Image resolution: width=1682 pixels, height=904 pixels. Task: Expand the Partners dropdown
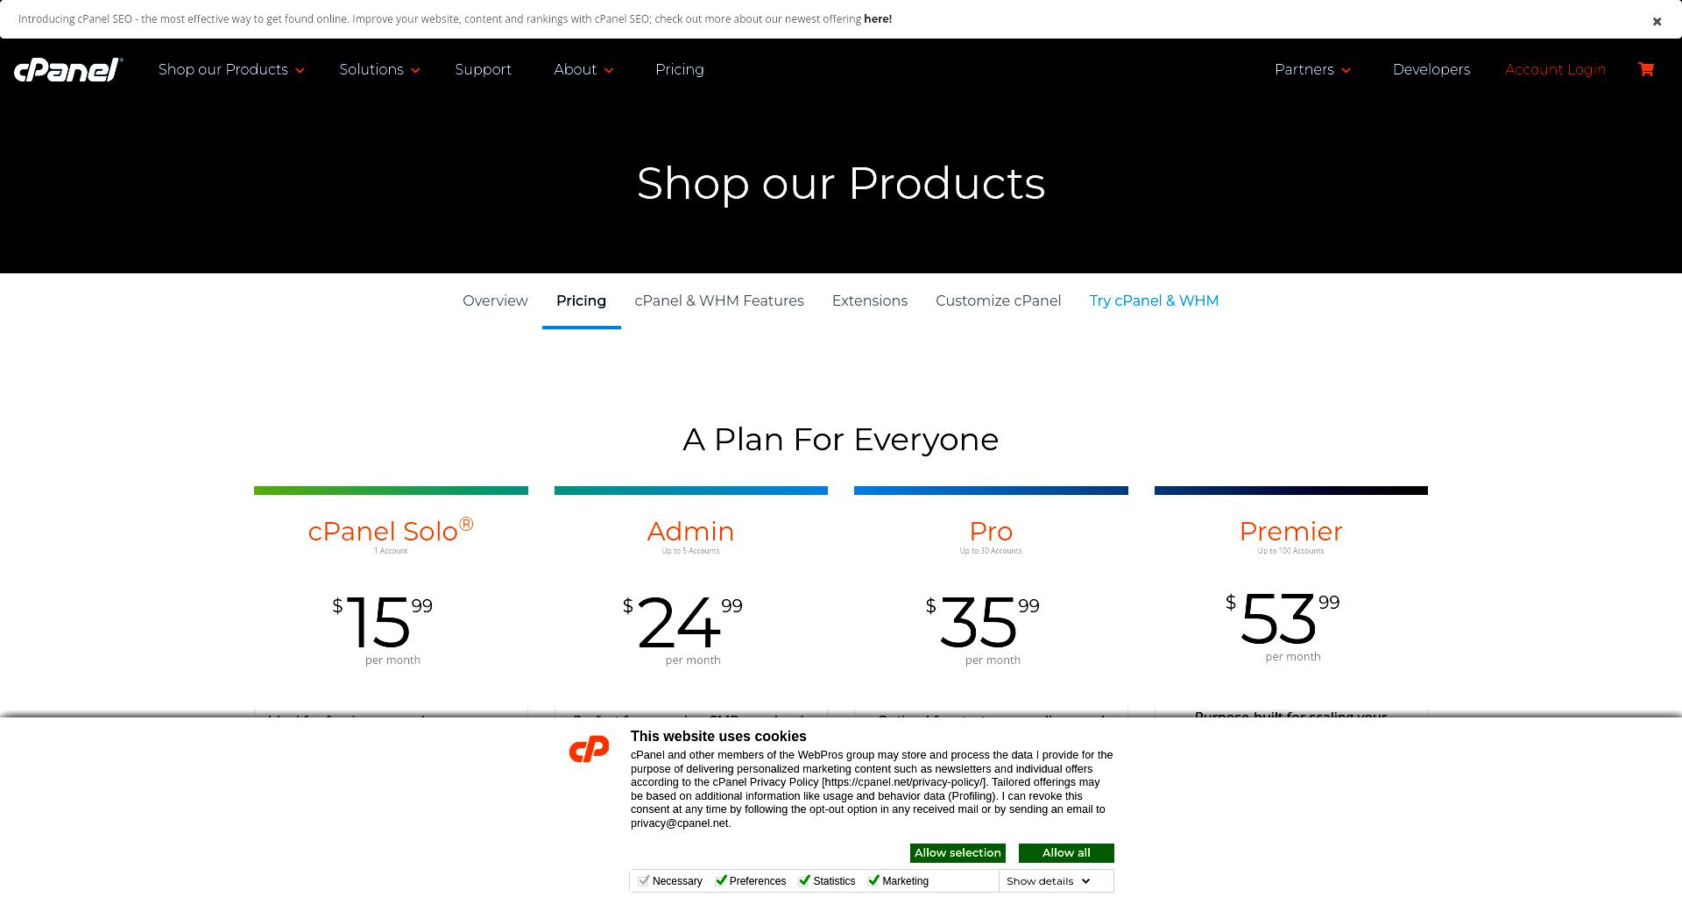pos(1312,69)
